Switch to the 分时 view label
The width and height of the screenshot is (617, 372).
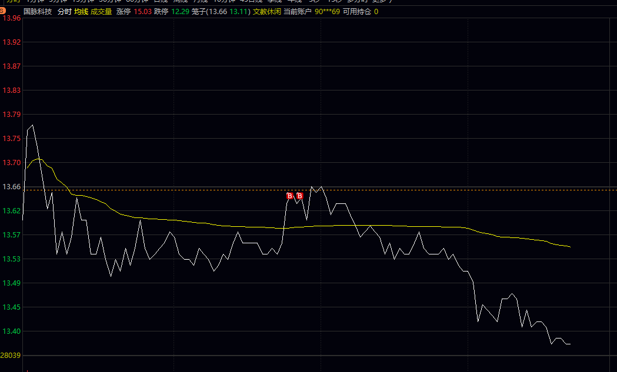[65, 11]
